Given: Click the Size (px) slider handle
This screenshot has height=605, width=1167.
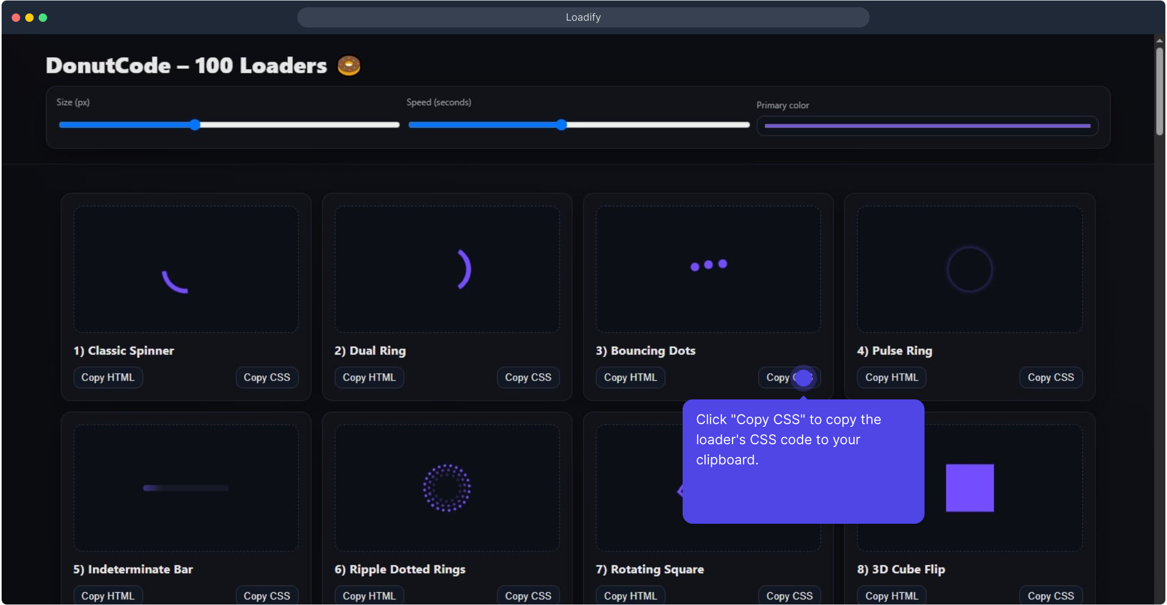Looking at the screenshot, I should [x=194, y=125].
